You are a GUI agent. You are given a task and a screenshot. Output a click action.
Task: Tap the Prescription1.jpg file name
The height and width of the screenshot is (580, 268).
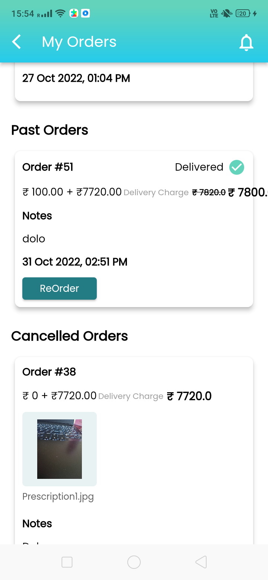pos(58,496)
